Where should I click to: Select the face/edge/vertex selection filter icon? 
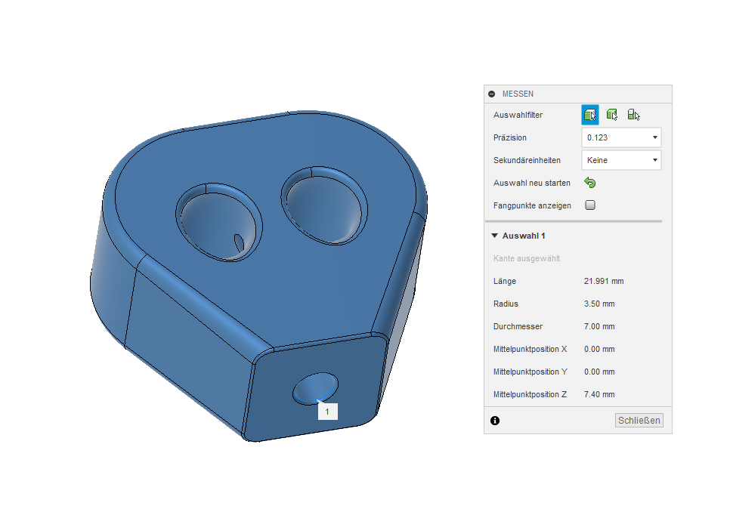point(590,115)
